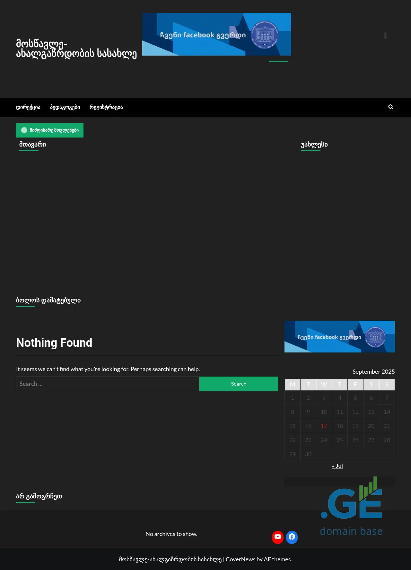Open the დირექცია menu item
This screenshot has height=570, width=411.
(28, 107)
